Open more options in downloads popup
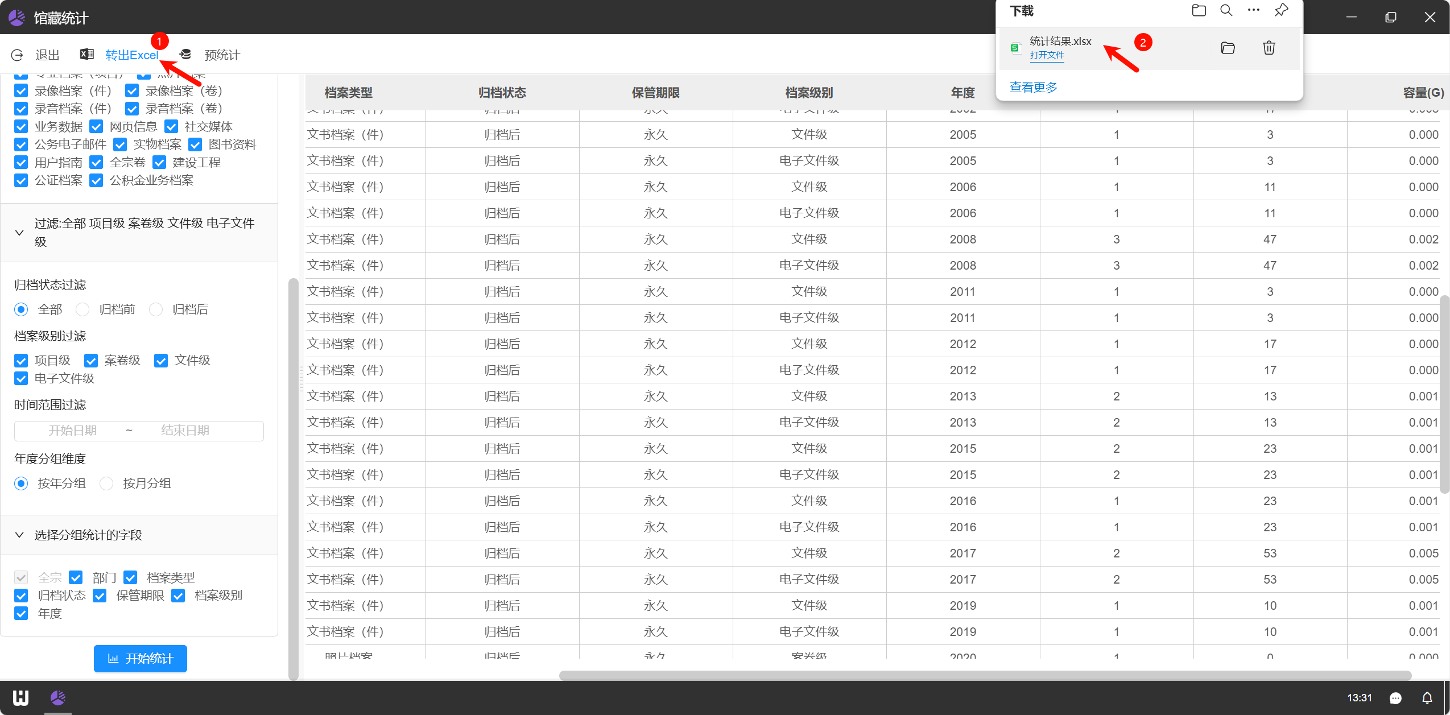The height and width of the screenshot is (715, 1450). click(x=1253, y=10)
